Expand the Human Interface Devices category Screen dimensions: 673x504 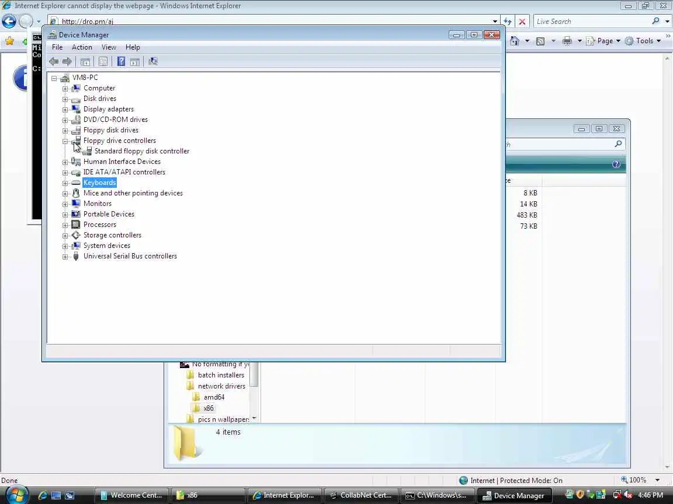coord(65,162)
